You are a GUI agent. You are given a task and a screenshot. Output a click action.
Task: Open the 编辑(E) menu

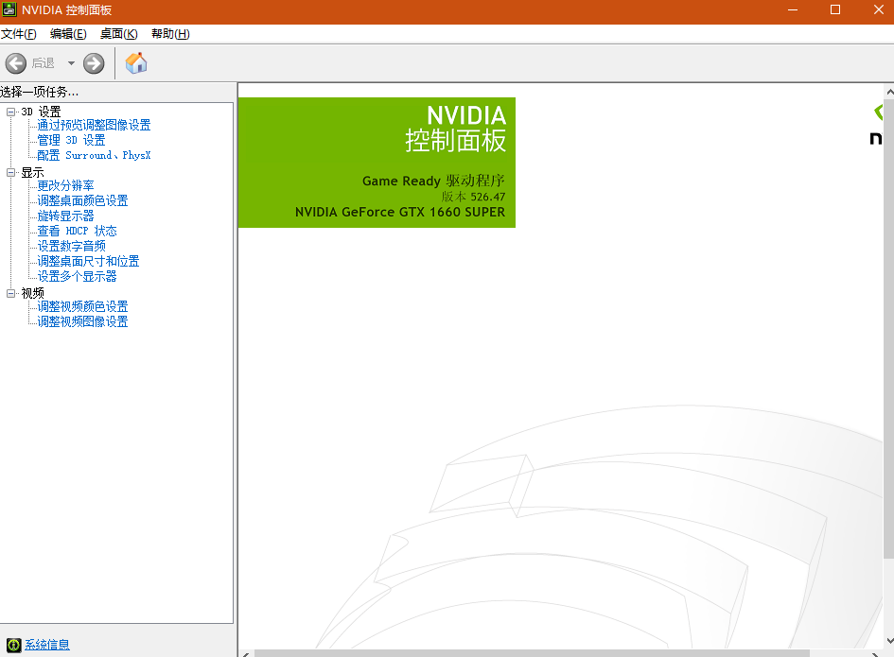point(68,34)
